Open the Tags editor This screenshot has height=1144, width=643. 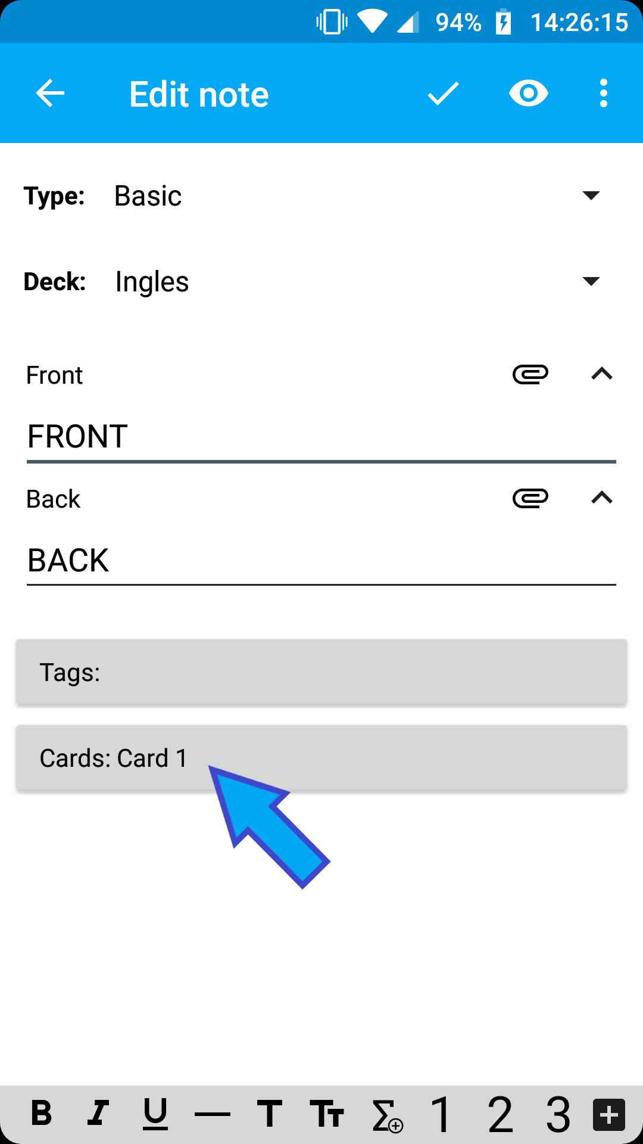(x=321, y=672)
